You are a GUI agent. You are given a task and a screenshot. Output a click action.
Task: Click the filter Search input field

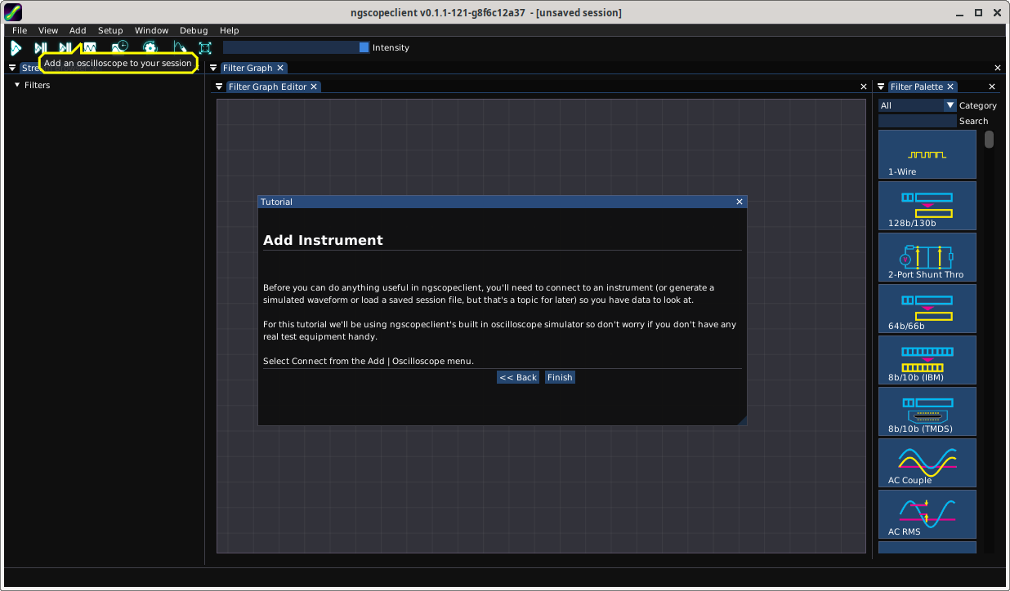917,121
